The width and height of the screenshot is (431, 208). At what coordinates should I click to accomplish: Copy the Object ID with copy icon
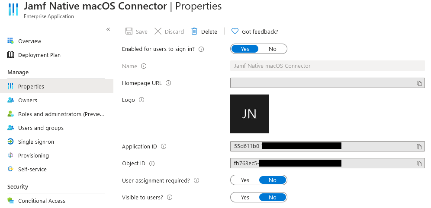click(419, 164)
